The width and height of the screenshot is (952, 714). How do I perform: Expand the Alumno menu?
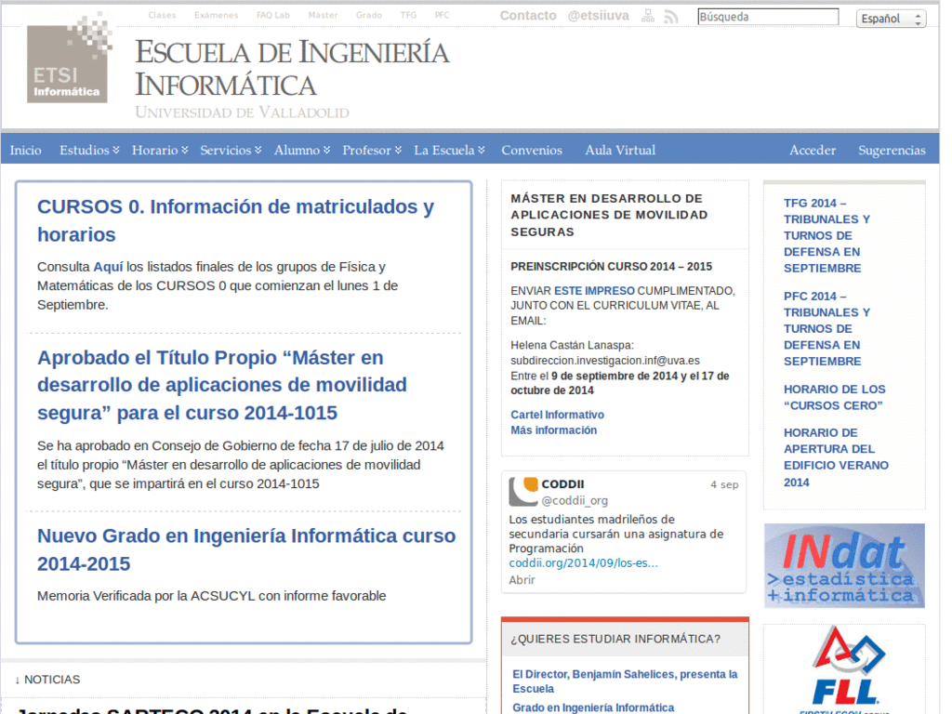coord(302,150)
